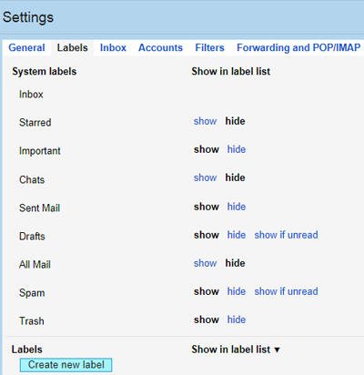The image size is (364, 375).
Task: Show the Starred label in list
Action: click(x=206, y=121)
